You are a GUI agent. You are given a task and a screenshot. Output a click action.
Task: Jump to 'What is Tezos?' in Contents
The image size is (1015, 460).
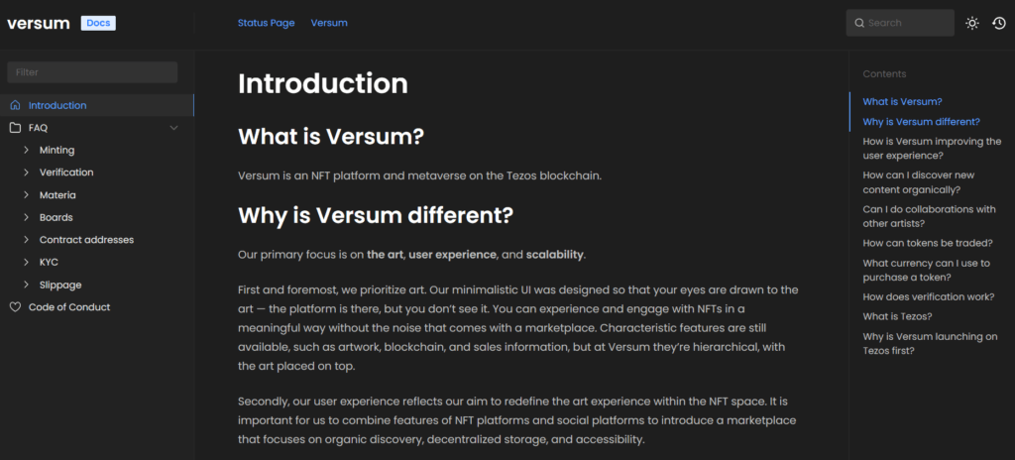[895, 316]
